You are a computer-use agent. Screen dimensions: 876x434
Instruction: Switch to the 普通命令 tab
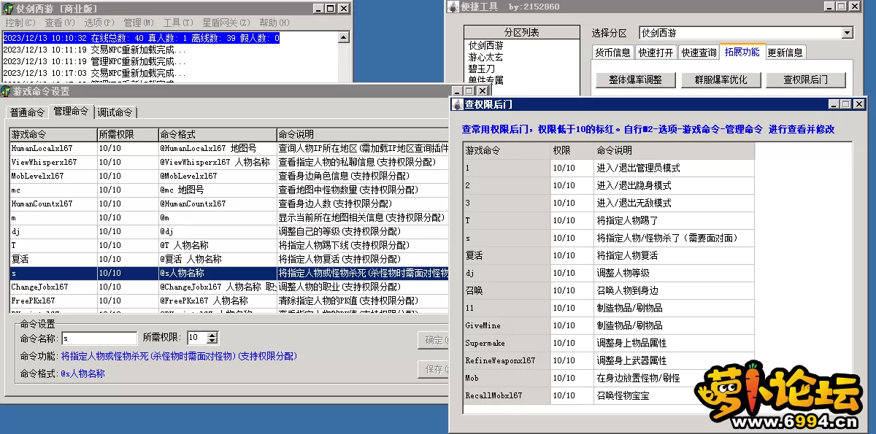point(27,112)
